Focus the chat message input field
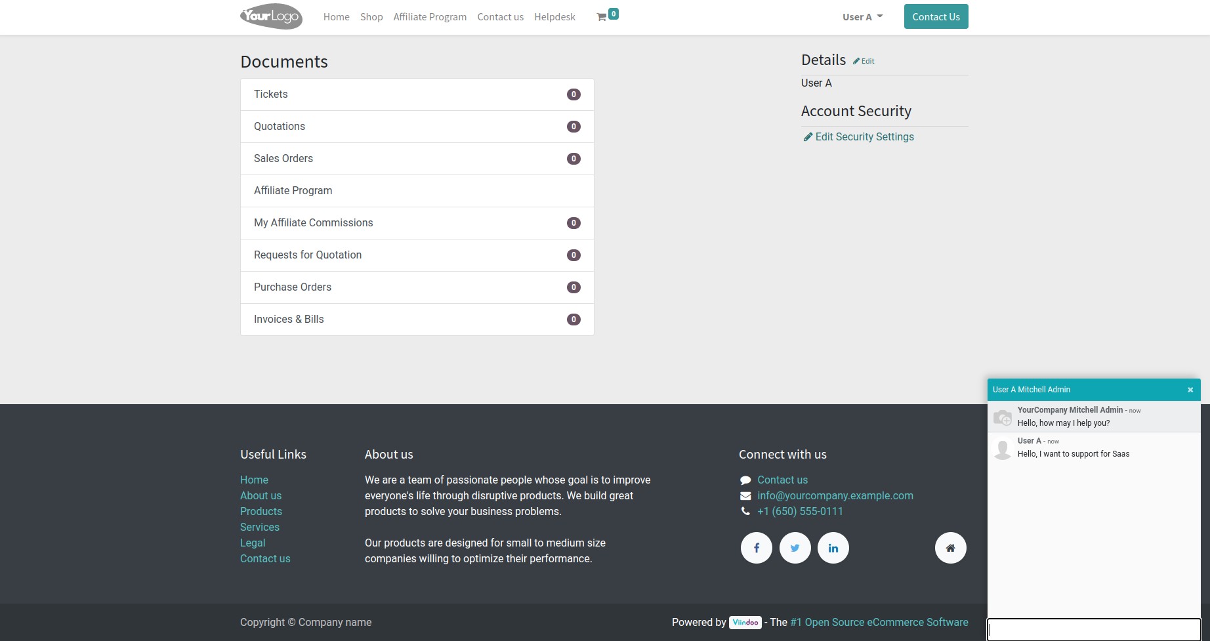Image resolution: width=1210 pixels, height=641 pixels. coord(1093,629)
